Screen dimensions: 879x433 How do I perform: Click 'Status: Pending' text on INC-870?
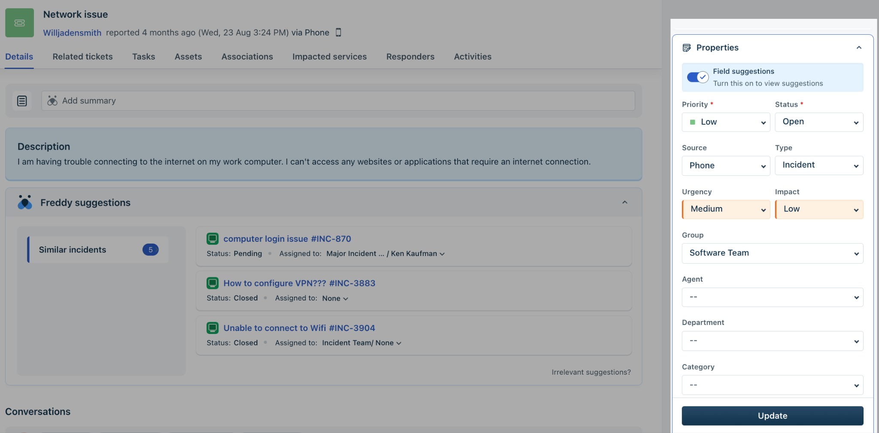click(234, 254)
